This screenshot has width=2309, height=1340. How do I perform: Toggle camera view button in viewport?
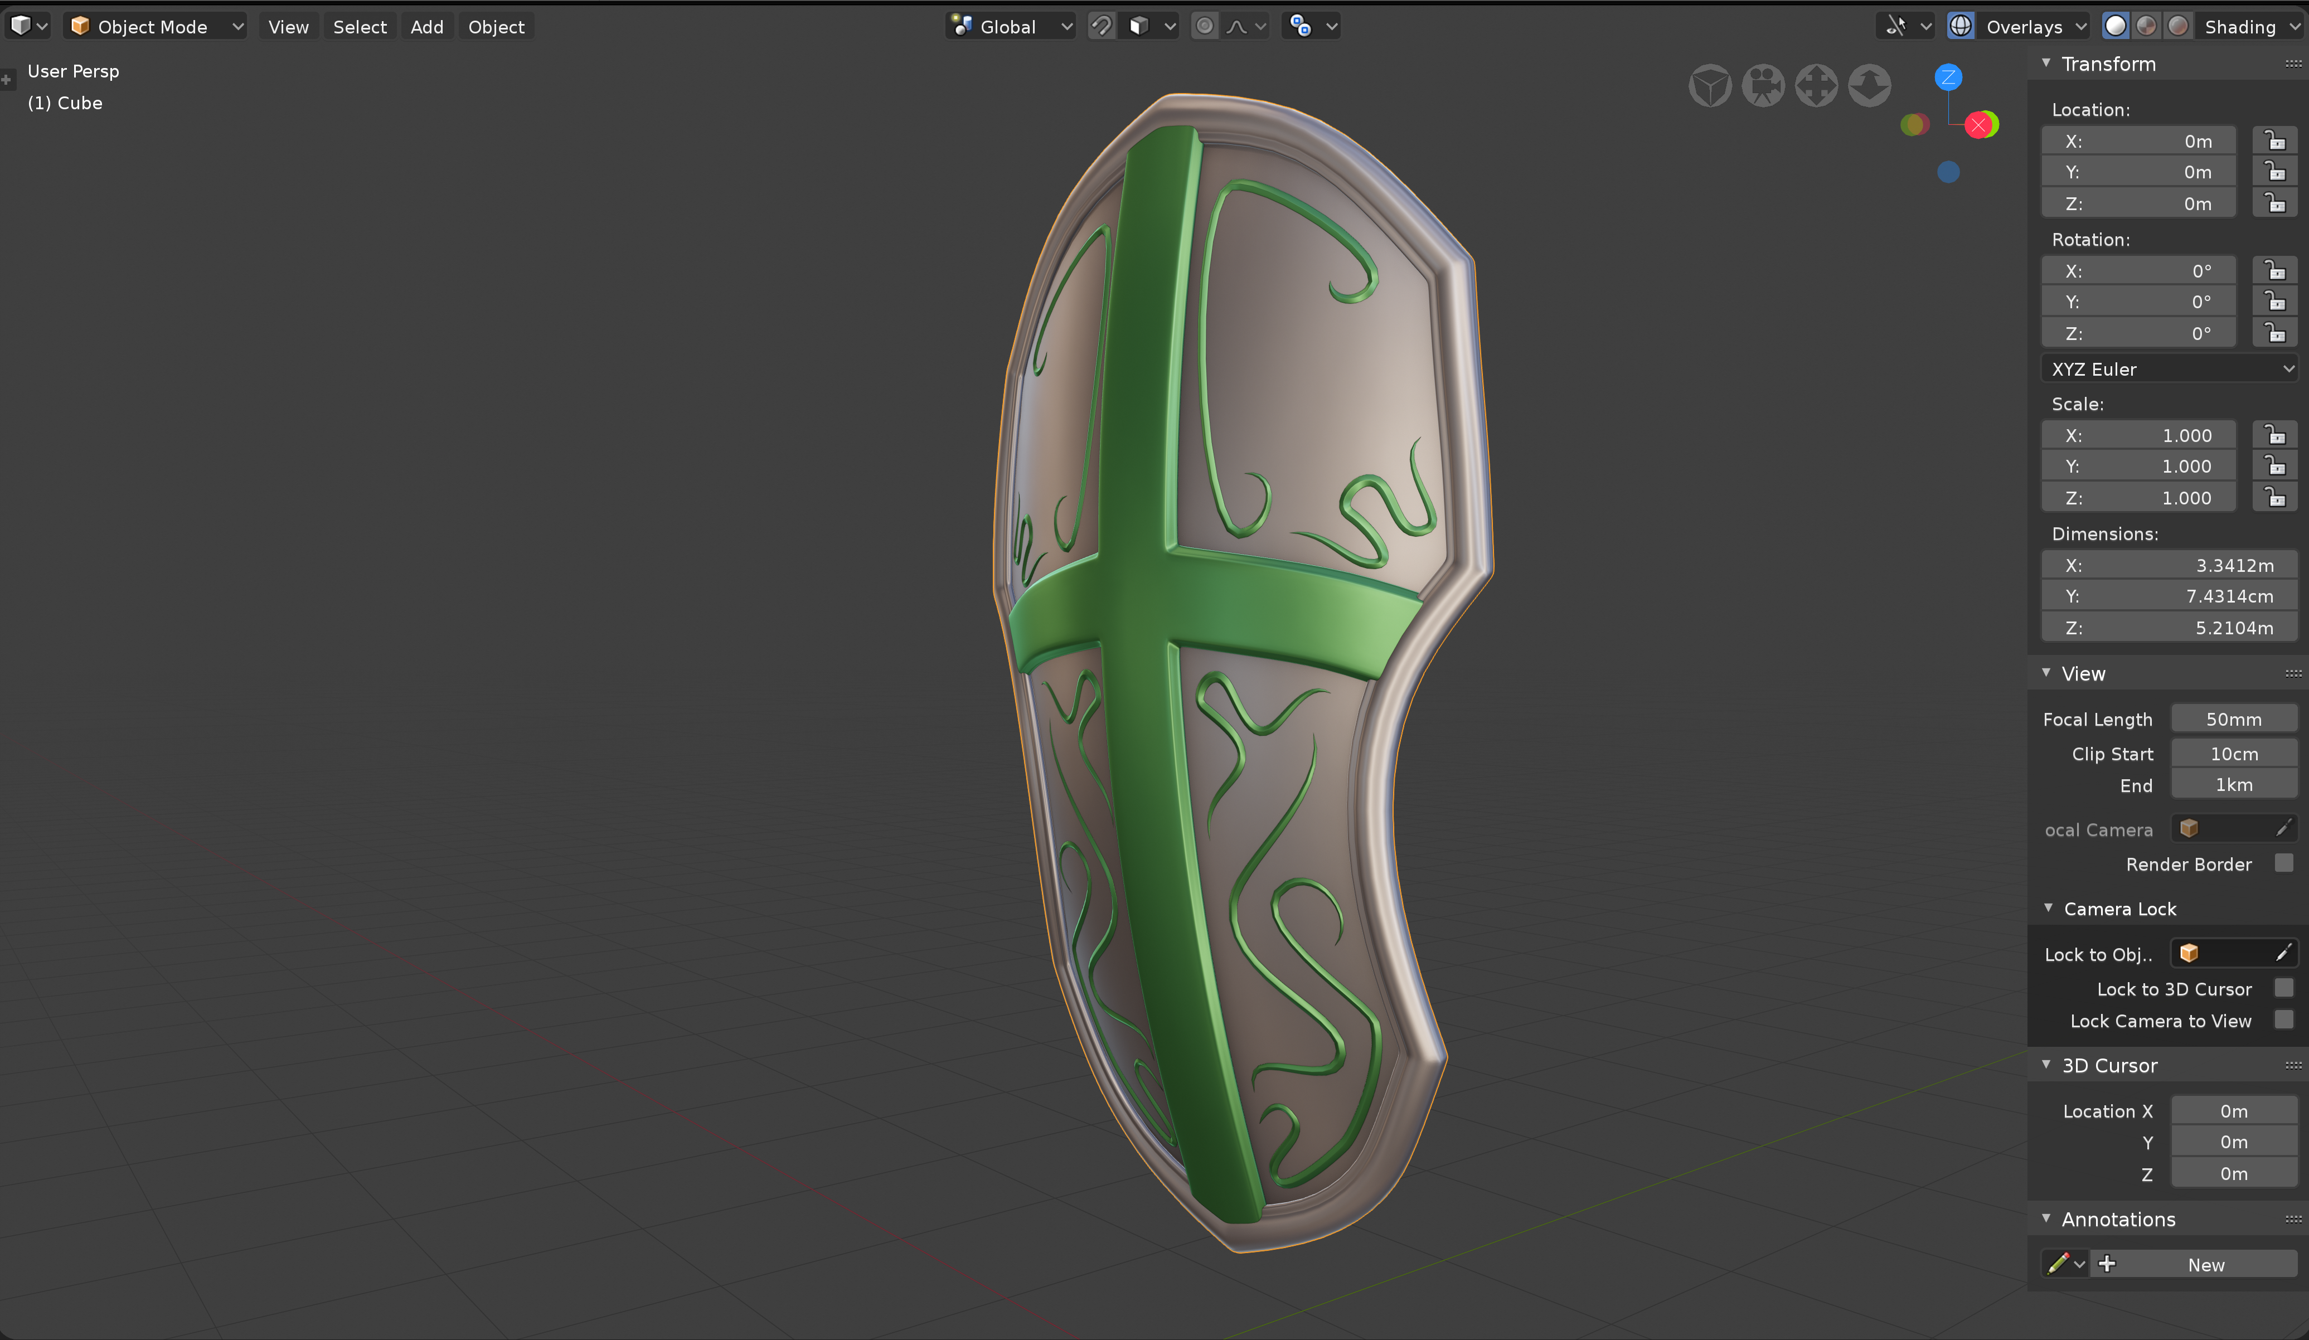pyautogui.click(x=1763, y=87)
